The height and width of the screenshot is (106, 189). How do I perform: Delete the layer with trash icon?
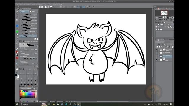173,47
